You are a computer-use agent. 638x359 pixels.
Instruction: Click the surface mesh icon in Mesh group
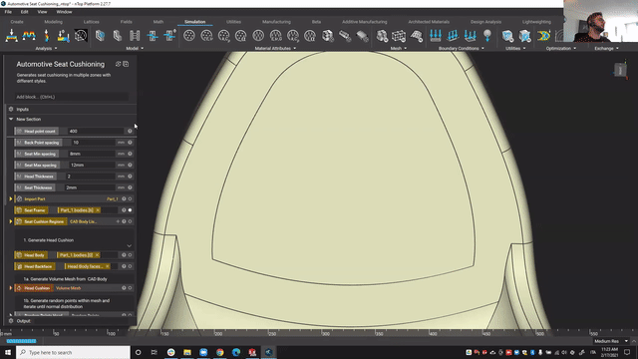click(x=417, y=36)
